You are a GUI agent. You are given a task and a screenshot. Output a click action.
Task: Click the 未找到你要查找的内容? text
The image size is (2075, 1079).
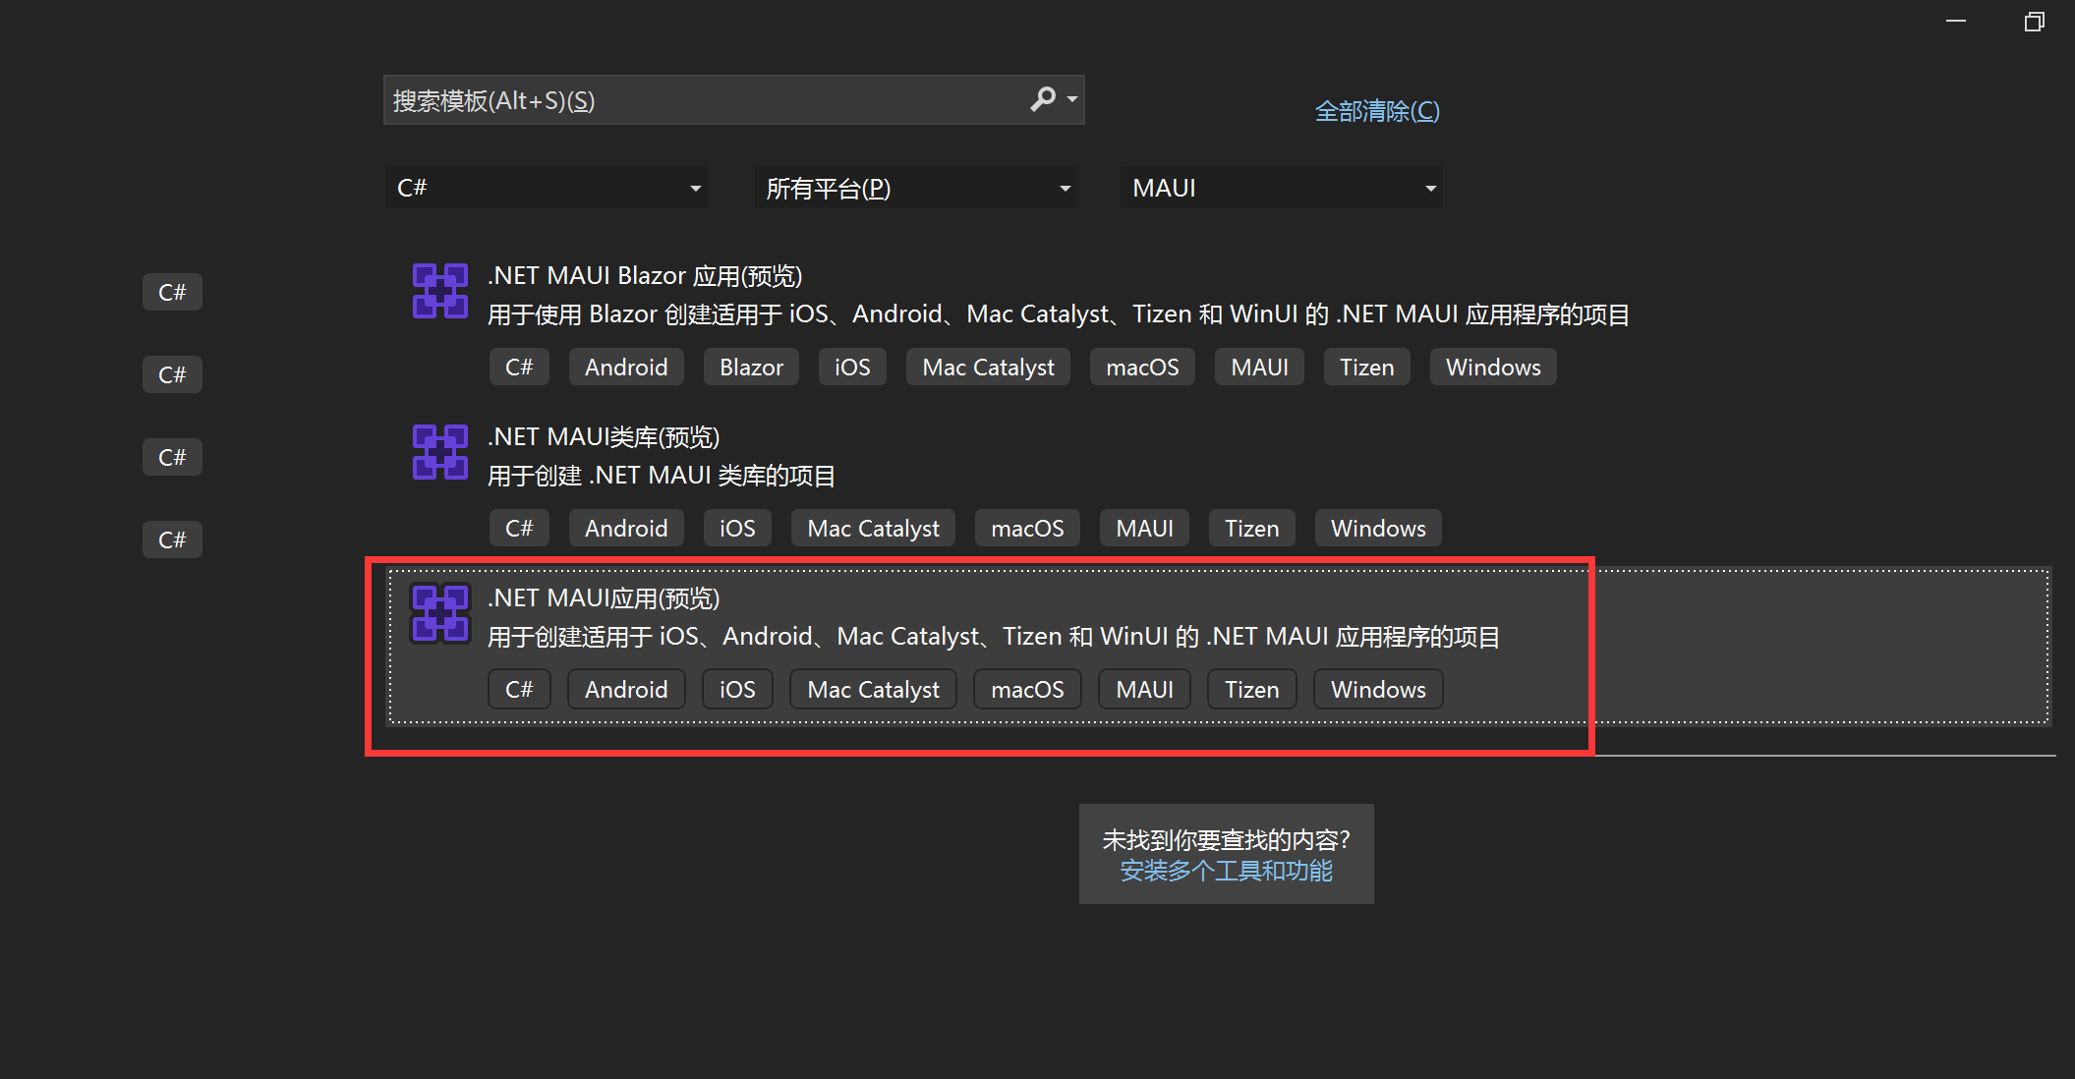point(1226,840)
